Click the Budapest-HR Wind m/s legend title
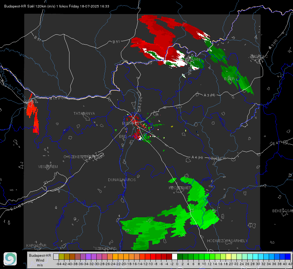Image resolution: width=293 pixels, height=269 pixels. tap(40, 260)
